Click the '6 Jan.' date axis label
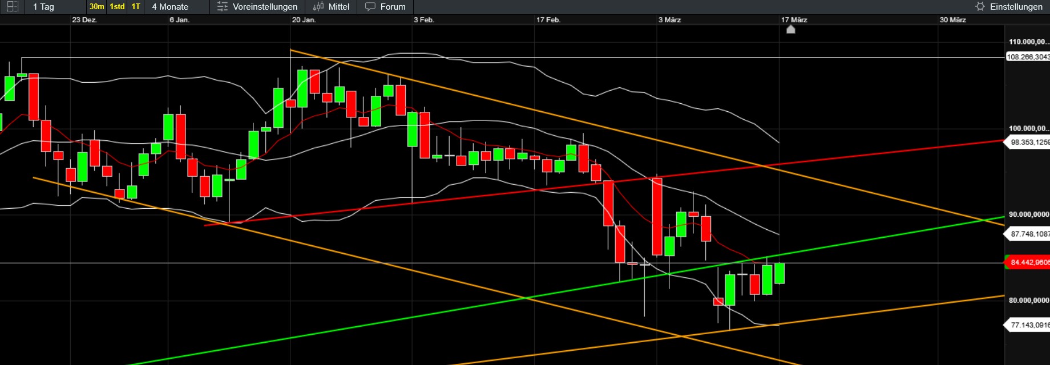 [179, 20]
